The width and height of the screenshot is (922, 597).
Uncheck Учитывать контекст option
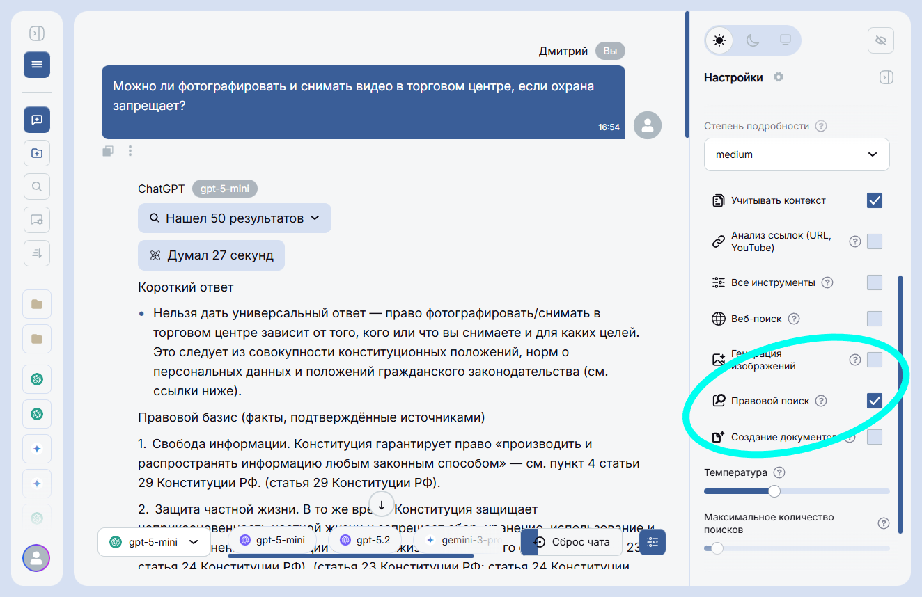click(x=876, y=200)
